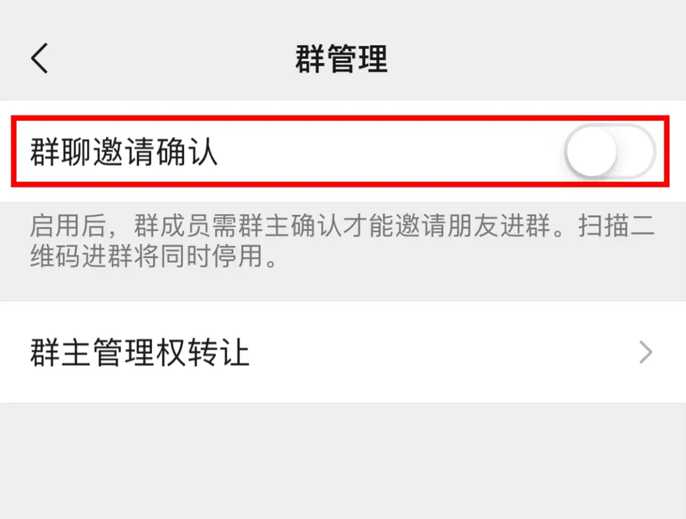Click the left-pointing arrow in the header
686x519 pixels.
tap(39, 58)
